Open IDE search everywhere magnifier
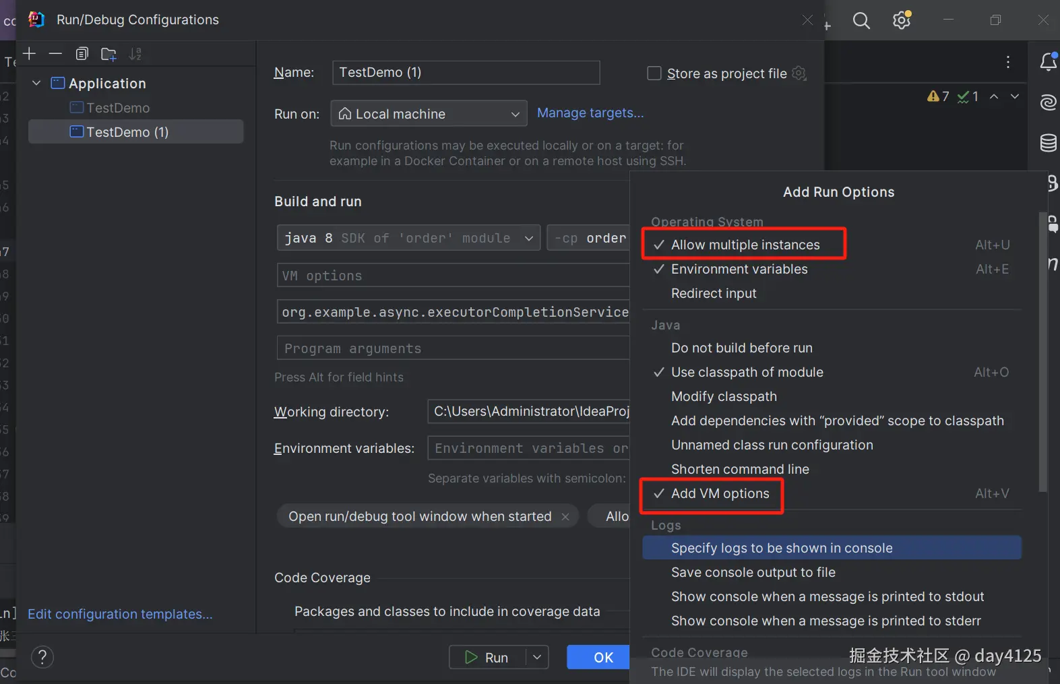The height and width of the screenshot is (684, 1060). [861, 21]
